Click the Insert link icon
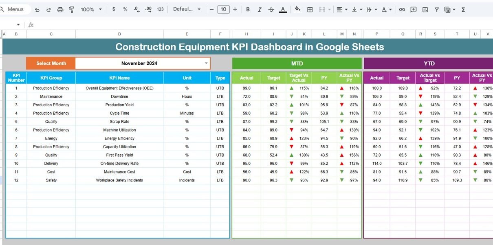The height and width of the screenshot is (245, 493). pos(402,9)
